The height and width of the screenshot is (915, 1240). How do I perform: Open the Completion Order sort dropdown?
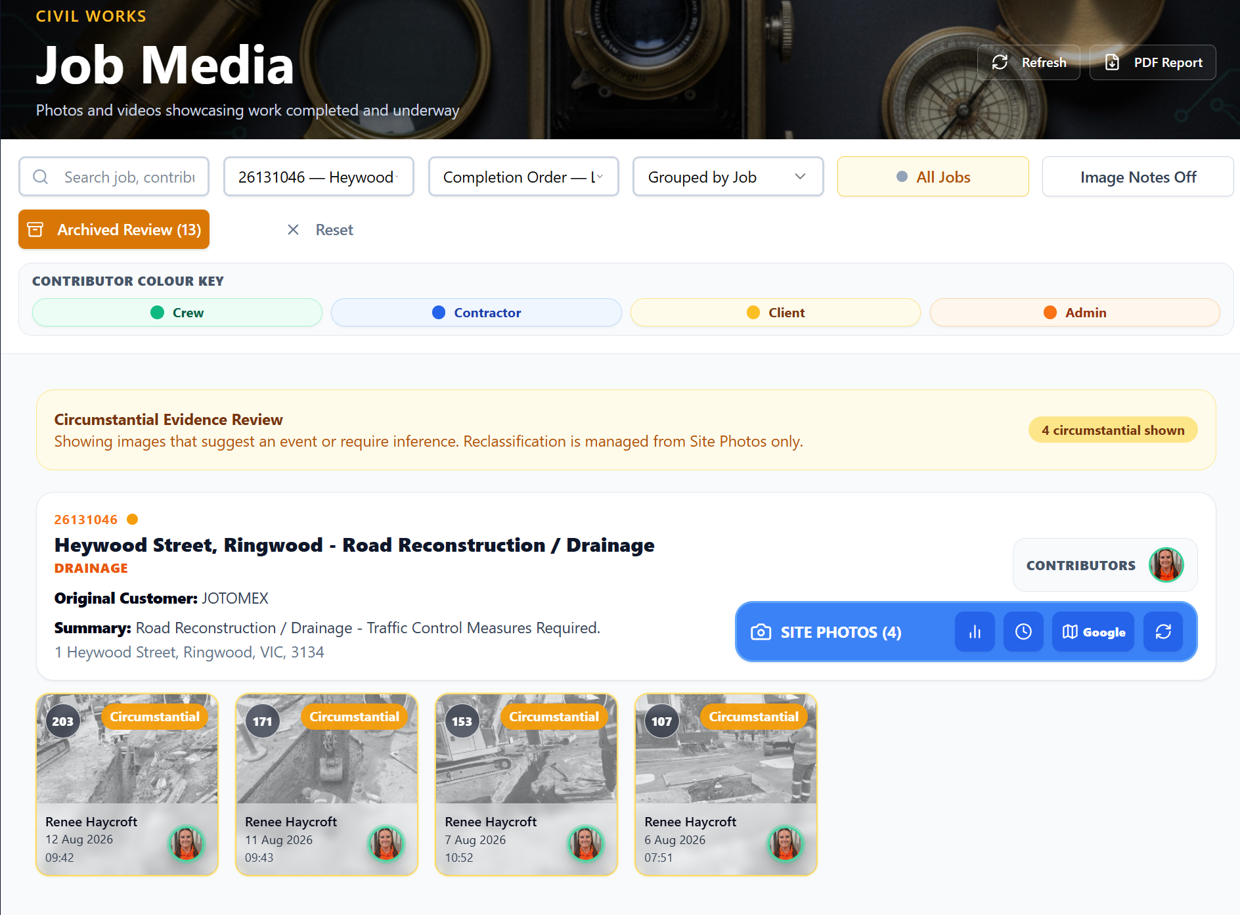523,177
